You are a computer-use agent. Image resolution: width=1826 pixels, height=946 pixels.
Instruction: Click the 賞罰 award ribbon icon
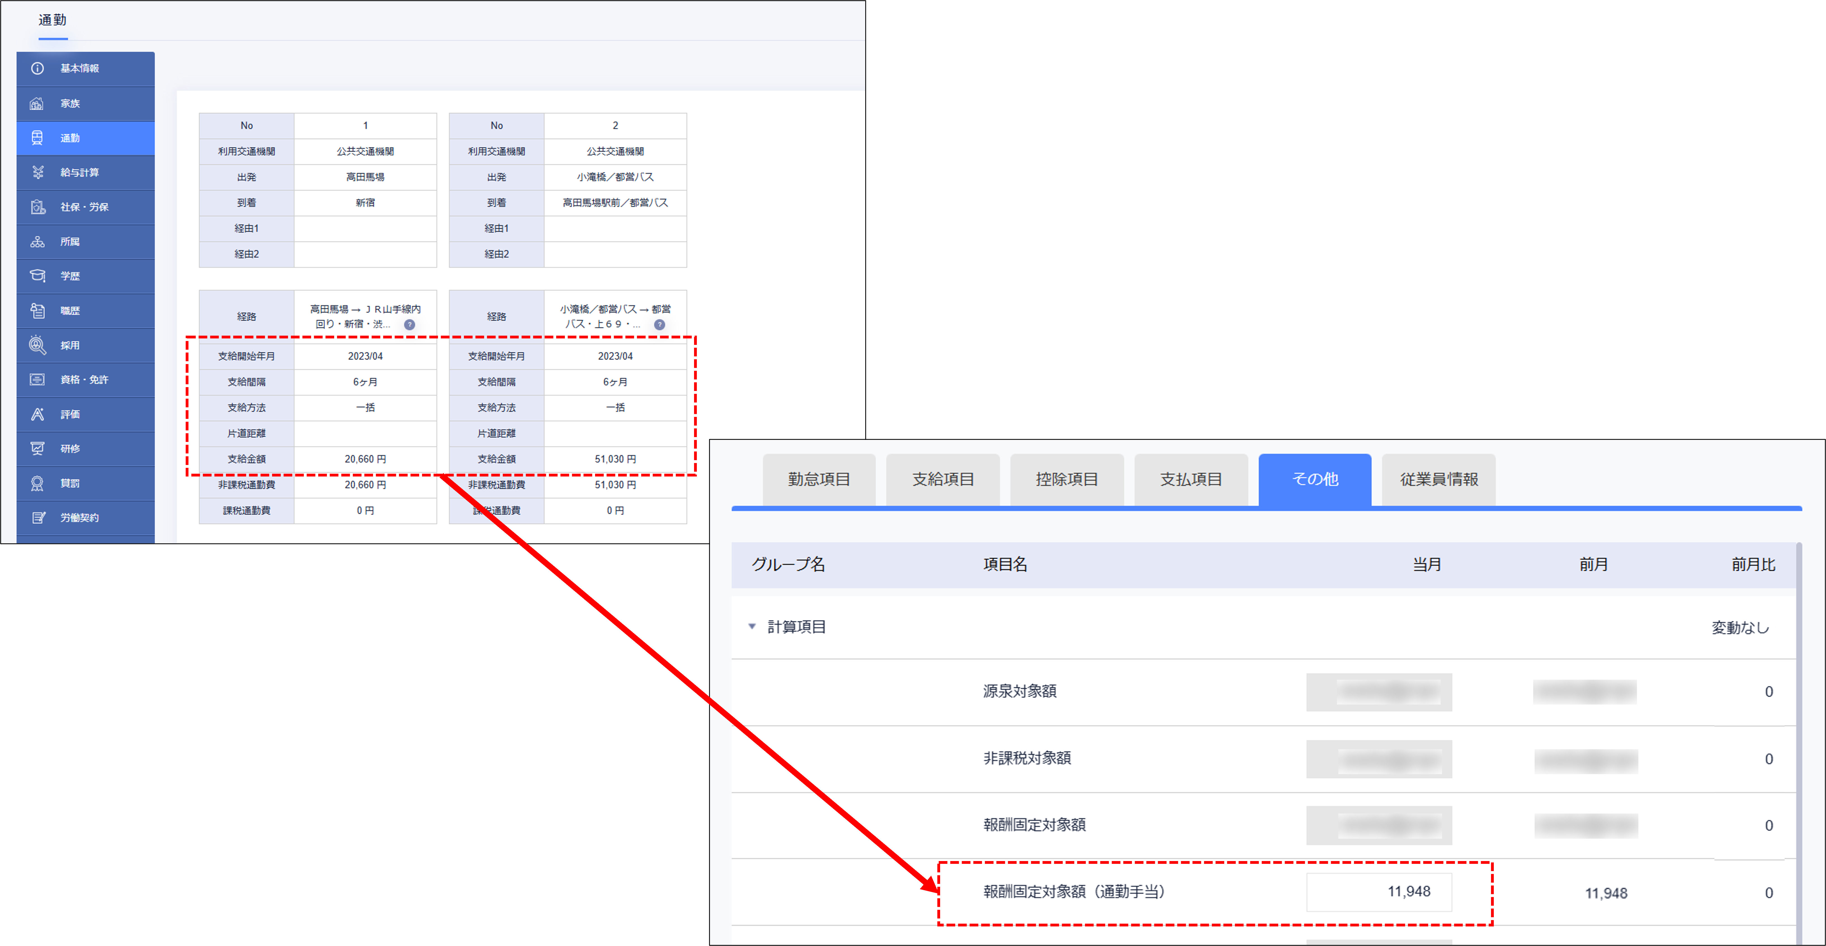point(37,483)
